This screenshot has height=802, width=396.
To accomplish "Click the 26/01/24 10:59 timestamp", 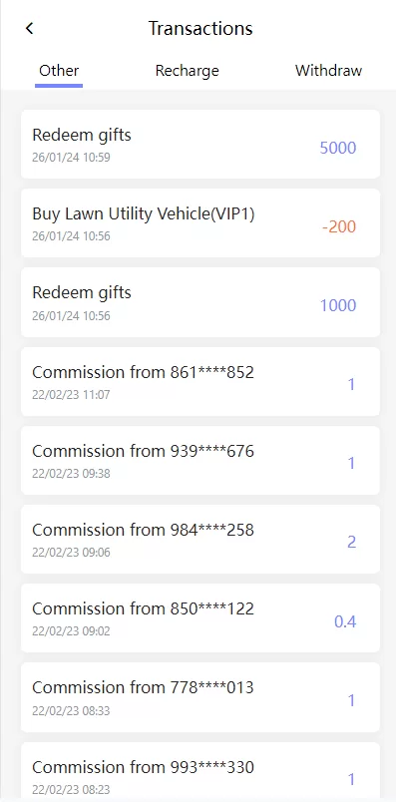I will coord(71,157).
